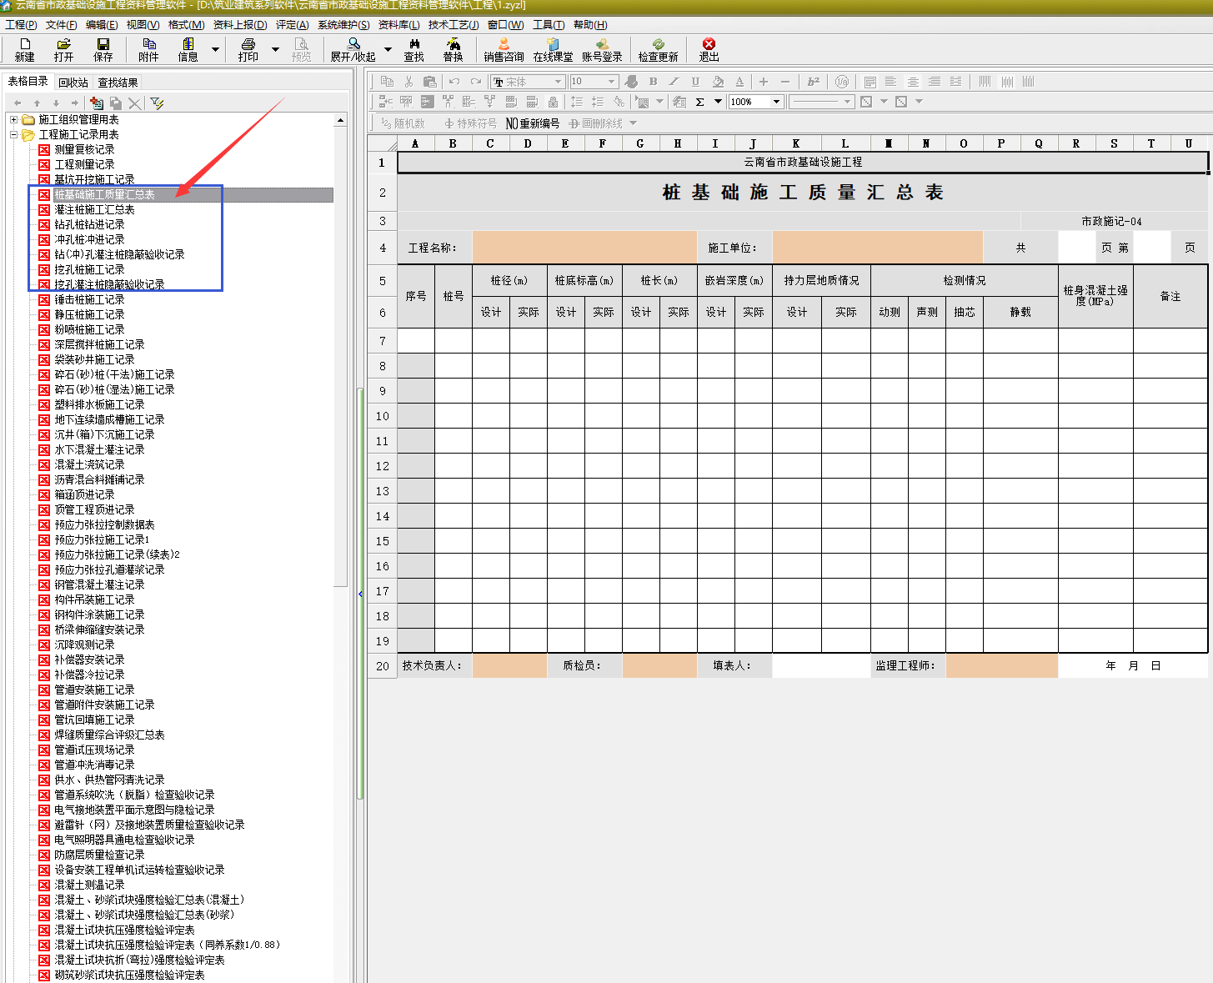Click 检查更新 check for updates
1213x983 pixels.
tap(658, 50)
